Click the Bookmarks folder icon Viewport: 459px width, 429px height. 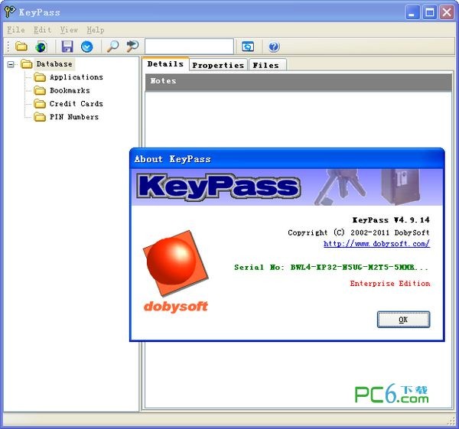click(40, 90)
